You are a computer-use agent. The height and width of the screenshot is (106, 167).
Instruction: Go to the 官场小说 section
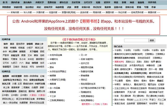pos(86,7)
